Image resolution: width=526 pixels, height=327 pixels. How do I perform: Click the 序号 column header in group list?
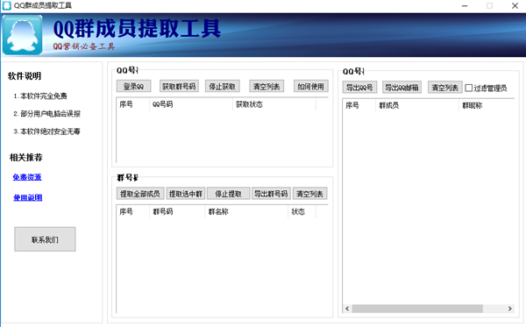(133, 211)
